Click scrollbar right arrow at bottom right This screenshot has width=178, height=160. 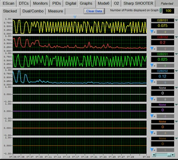pyautogui.click(x=173, y=155)
